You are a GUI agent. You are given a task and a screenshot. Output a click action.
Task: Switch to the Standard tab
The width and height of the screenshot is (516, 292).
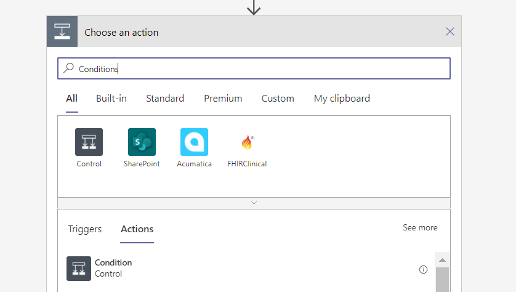(165, 99)
